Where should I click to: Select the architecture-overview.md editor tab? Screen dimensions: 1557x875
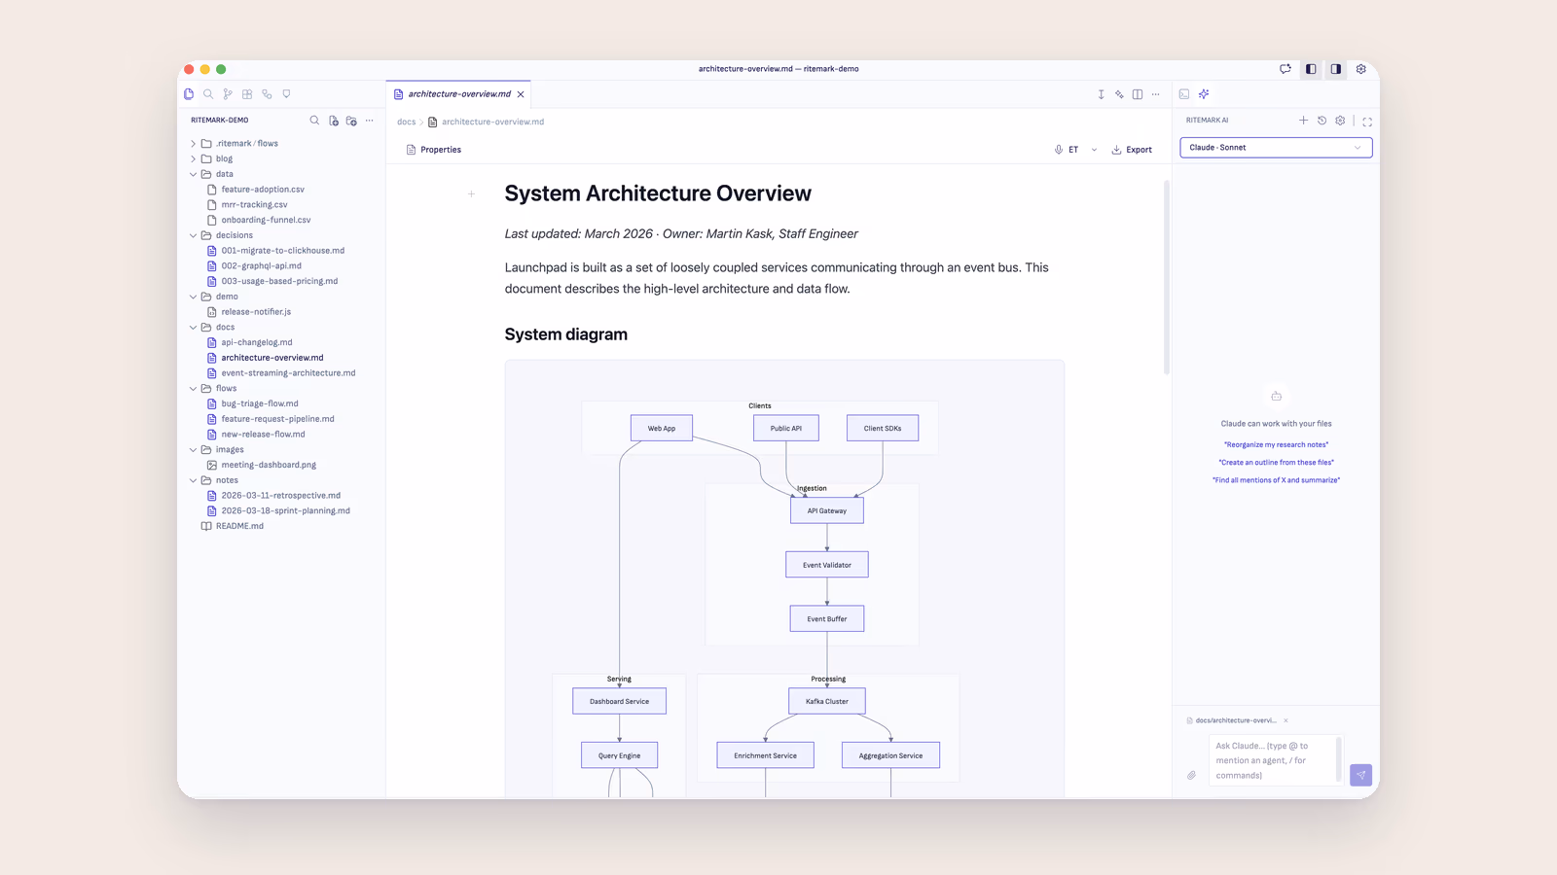458,94
